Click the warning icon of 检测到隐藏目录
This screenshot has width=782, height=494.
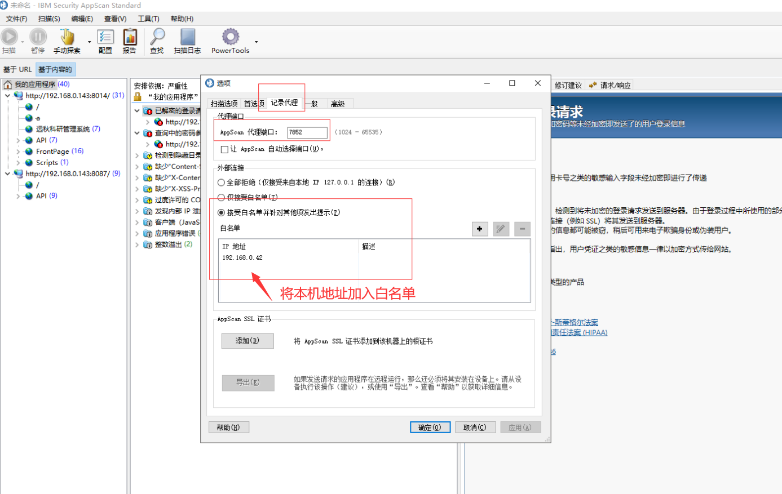(x=148, y=155)
